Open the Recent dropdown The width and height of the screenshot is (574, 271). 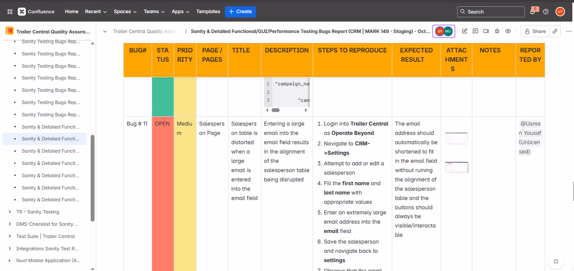pyautogui.click(x=96, y=12)
